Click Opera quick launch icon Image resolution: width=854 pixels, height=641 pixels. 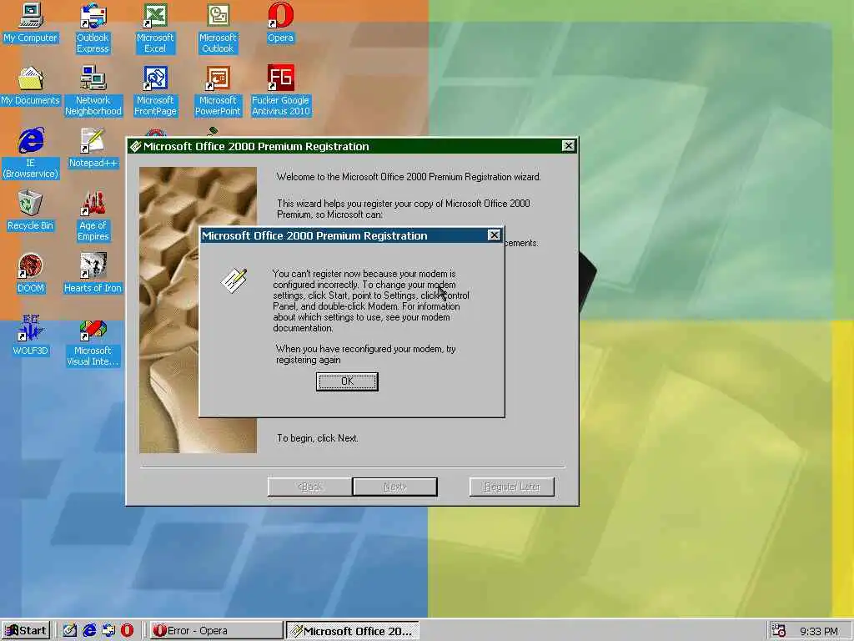pos(127,631)
